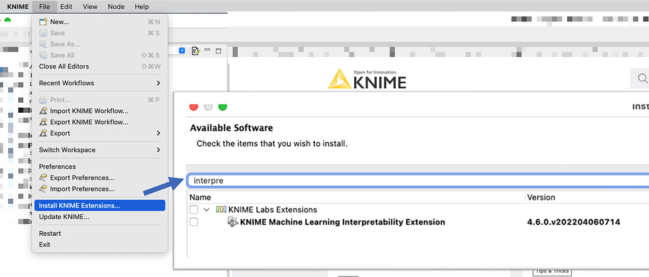
Task: Click the Interpretability Extension feature icon
Action: tap(233, 222)
